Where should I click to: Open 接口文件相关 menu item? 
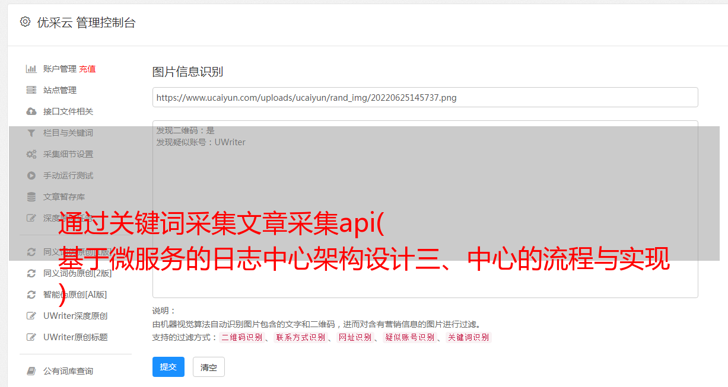[68, 111]
